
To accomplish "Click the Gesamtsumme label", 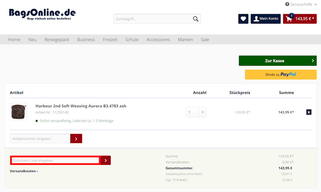I will pyautogui.click(x=179, y=168).
